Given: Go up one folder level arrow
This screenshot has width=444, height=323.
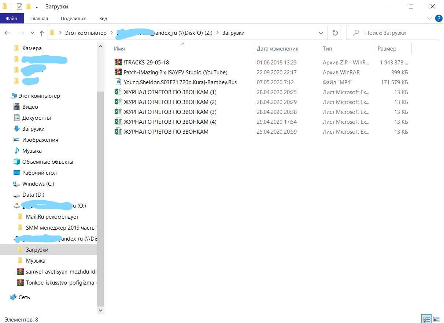Looking at the screenshot, I should 41,33.
